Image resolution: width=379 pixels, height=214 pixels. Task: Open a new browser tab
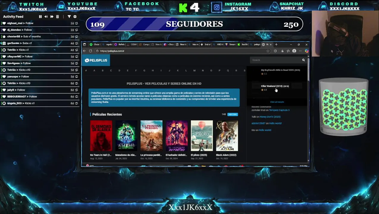[276, 45]
